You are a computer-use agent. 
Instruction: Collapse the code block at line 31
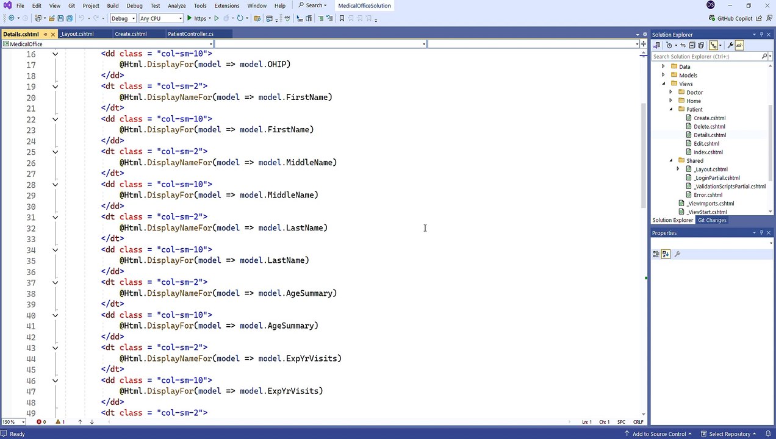click(55, 217)
